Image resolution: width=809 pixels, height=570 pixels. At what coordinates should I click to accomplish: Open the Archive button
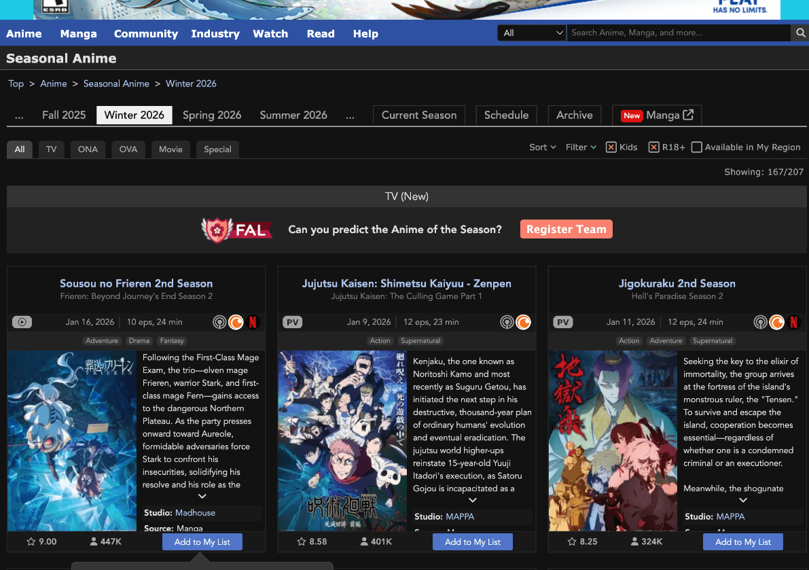pos(574,115)
